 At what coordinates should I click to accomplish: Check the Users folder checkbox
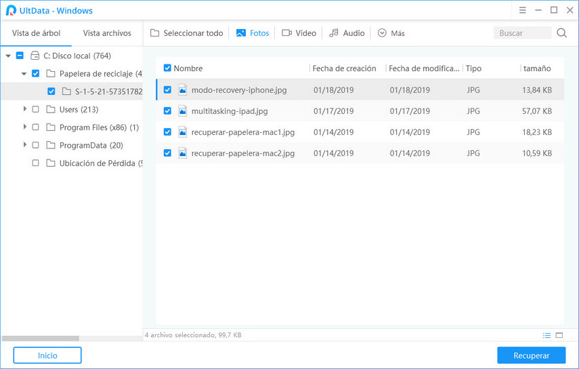(35, 109)
